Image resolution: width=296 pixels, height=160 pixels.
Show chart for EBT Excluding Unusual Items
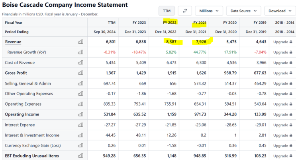(81, 156)
